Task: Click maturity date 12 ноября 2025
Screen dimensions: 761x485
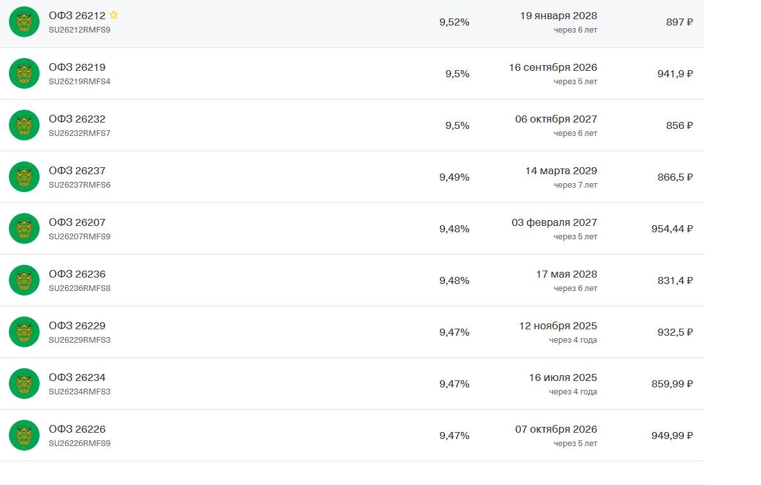Action: (x=558, y=326)
